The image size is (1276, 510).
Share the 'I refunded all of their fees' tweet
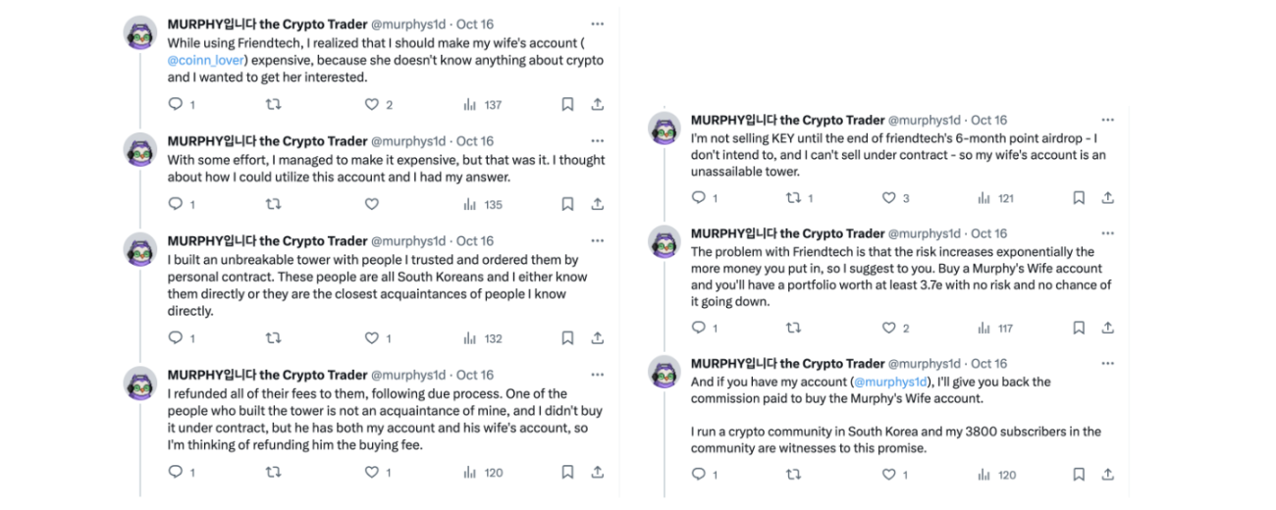pos(597,472)
